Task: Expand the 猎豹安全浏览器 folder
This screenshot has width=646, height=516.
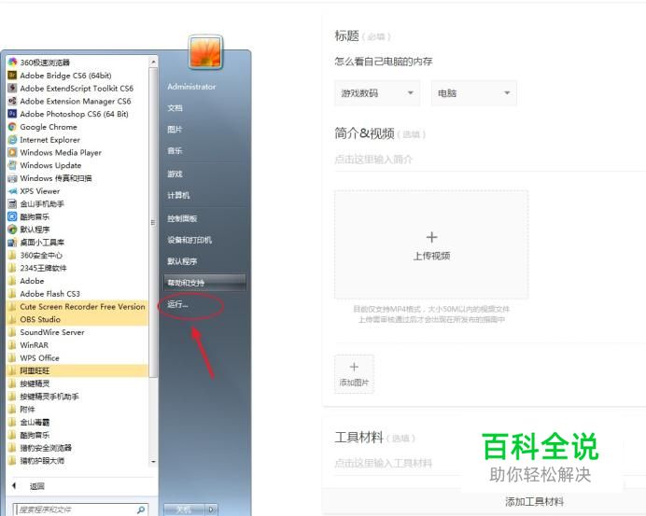Action: click(77, 448)
